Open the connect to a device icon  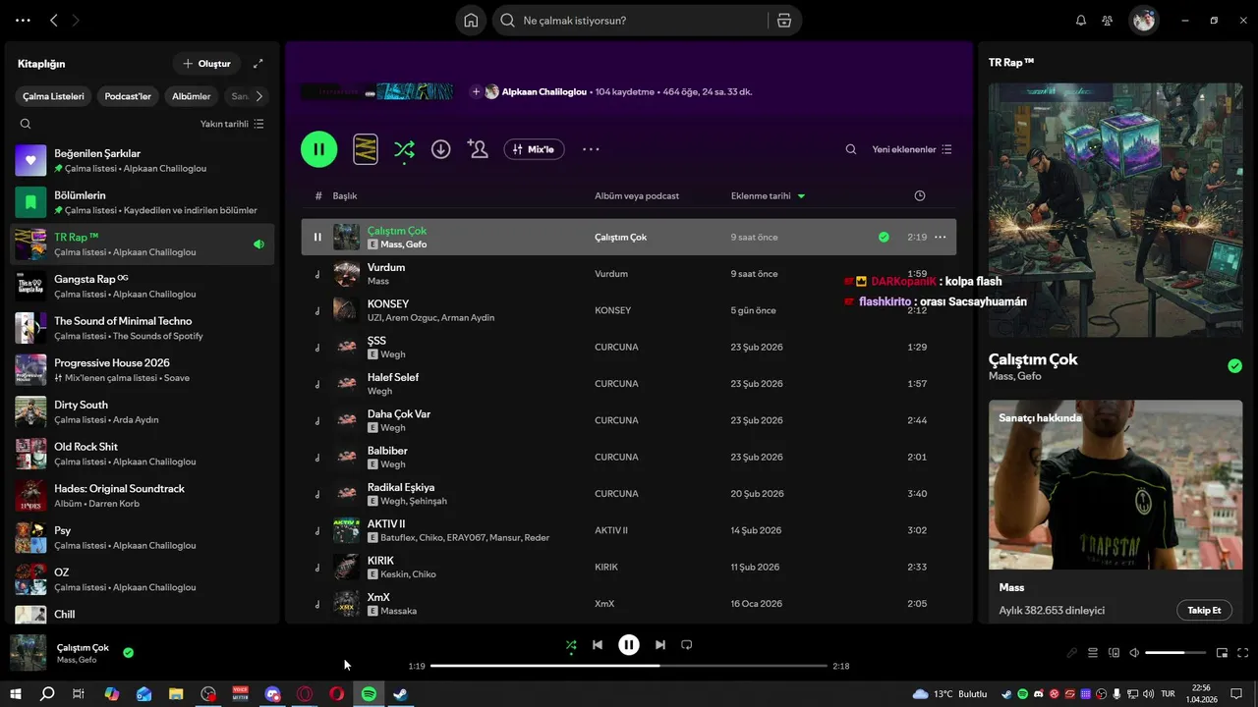pos(1114,653)
